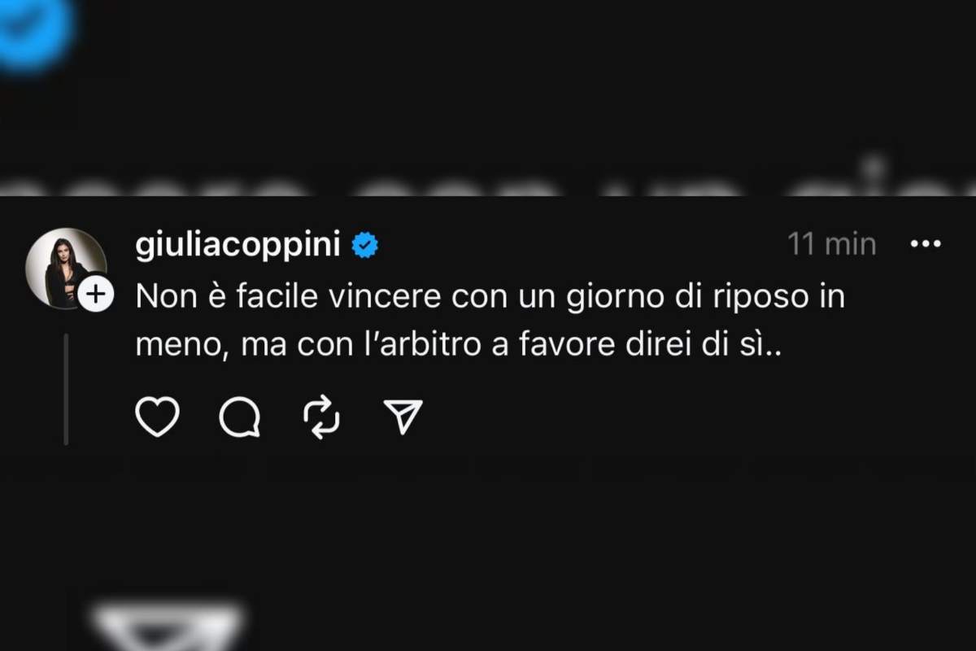Click the word "riposo" in the post
Image resolution: width=976 pixels, height=651 pixels.
tap(747, 298)
